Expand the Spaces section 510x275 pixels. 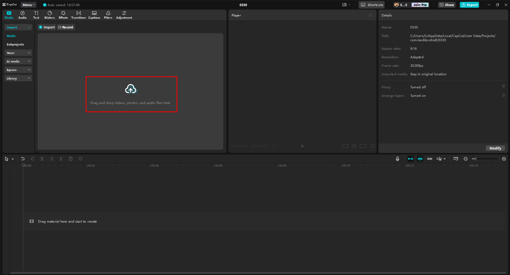pyautogui.click(x=18, y=70)
